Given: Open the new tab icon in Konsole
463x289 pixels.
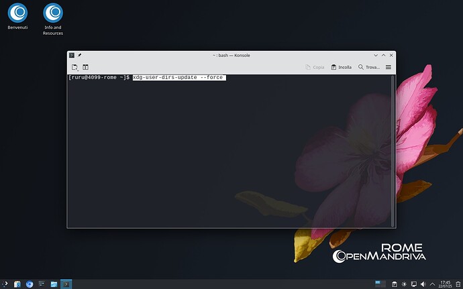Looking at the screenshot, I should click(74, 67).
